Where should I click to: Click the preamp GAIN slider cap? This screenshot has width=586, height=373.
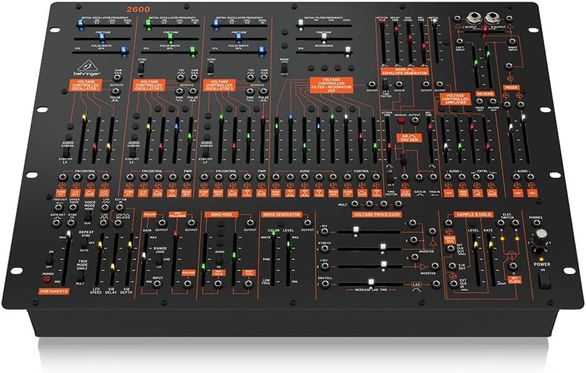[144, 257]
